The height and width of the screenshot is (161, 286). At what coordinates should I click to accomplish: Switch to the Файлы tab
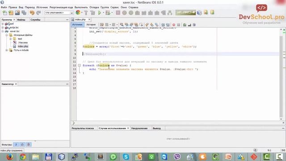point(21,20)
